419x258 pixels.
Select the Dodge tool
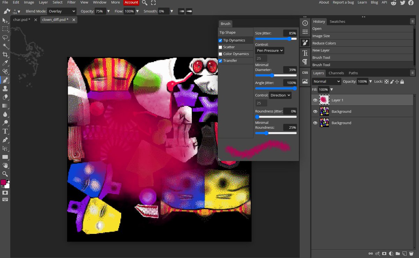[5, 123]
